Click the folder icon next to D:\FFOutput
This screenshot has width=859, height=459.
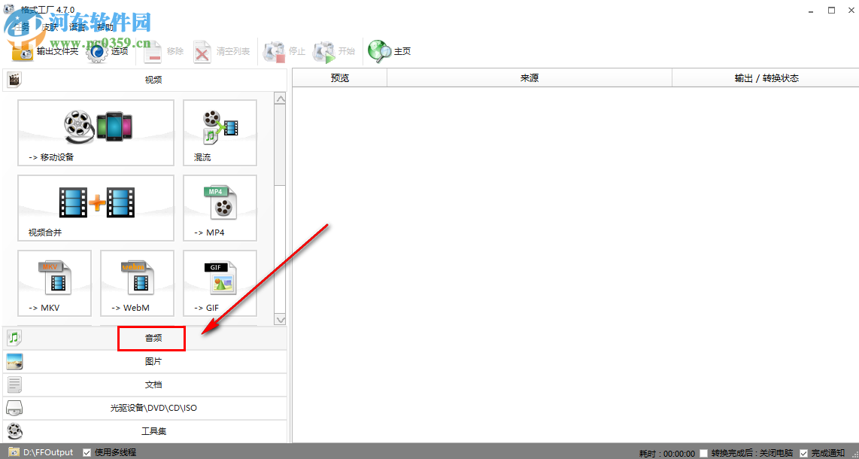click(x=13, y=452)
